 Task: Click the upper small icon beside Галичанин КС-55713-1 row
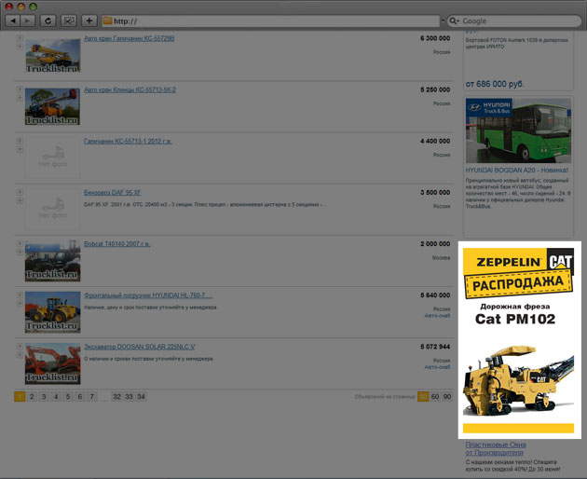[20, 141]
